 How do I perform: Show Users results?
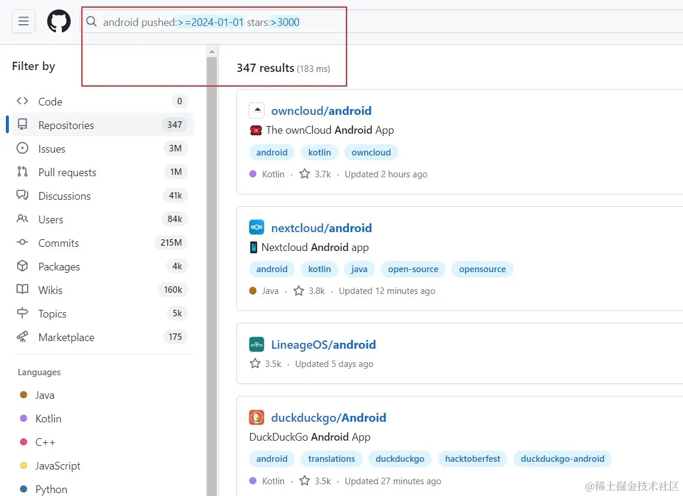pos(102,219)
